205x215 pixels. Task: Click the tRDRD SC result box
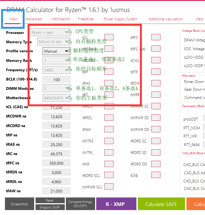(x=156, y=141)
